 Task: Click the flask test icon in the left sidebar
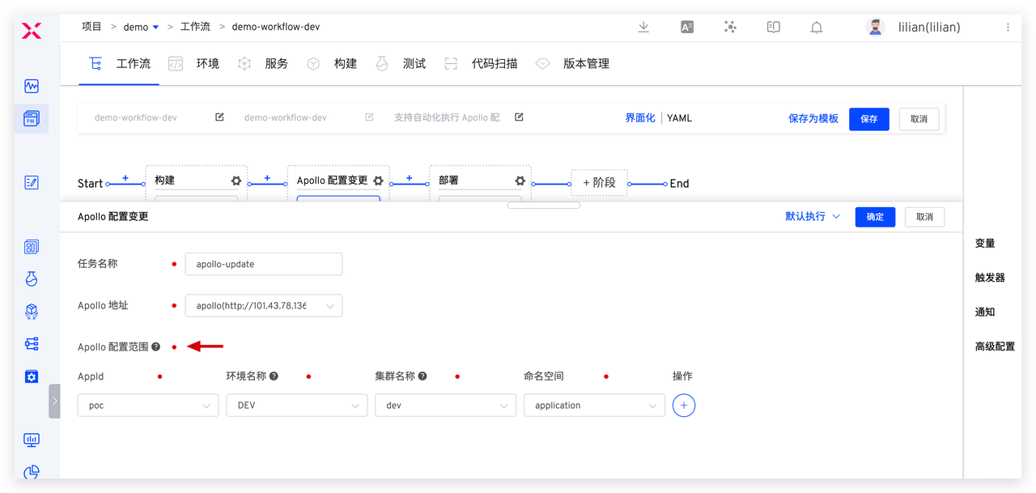pyautogui.click(x=31, y=278)
